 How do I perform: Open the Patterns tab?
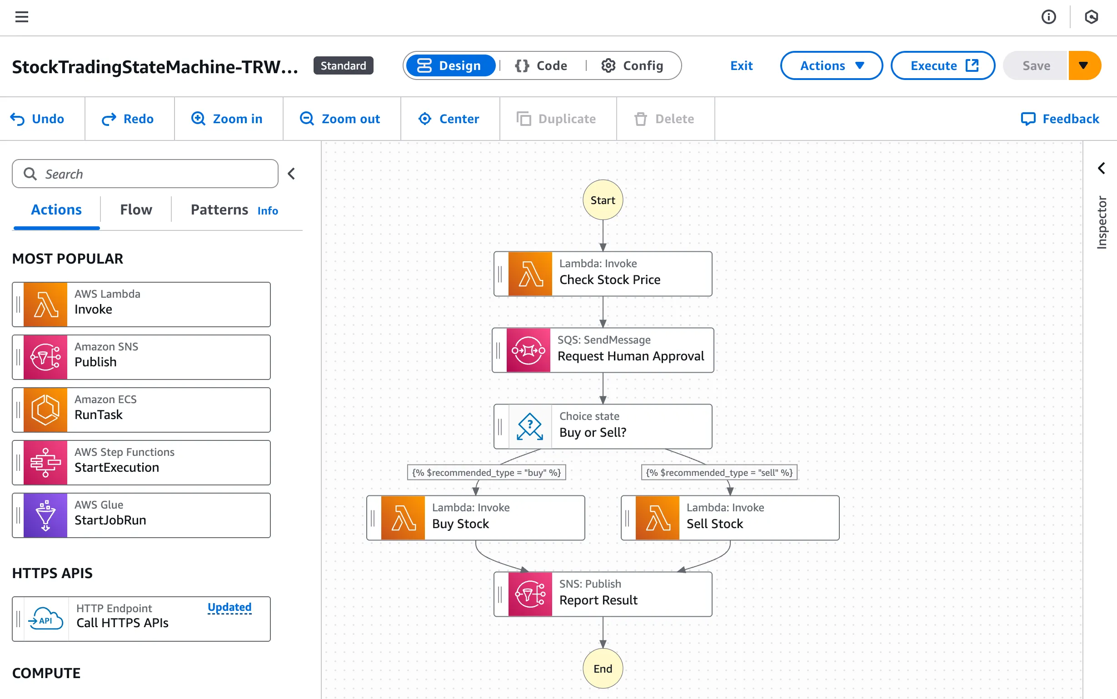coord(219,210)
